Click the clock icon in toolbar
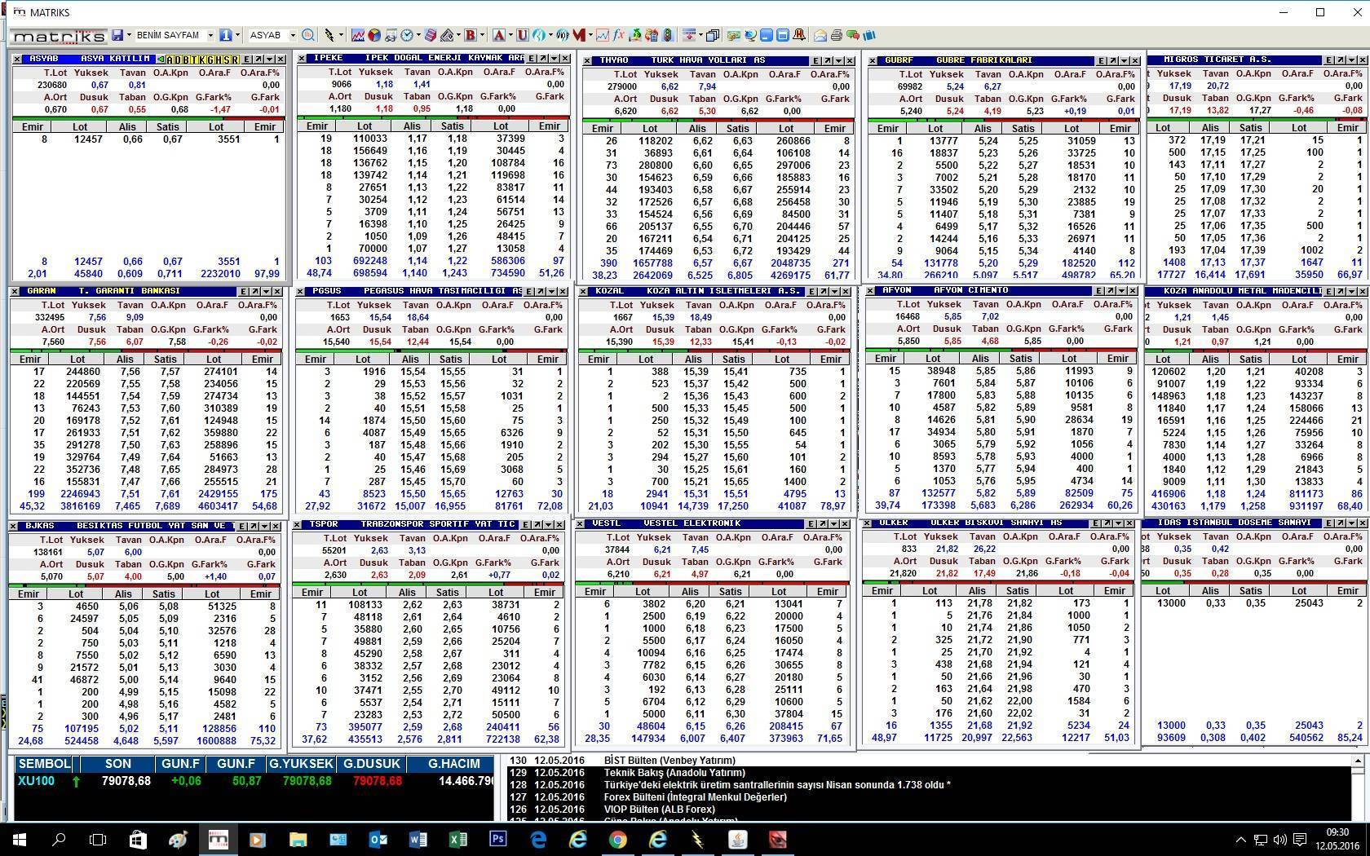The height and width of the screenshot is (856, 1370). tap(407, 35)
